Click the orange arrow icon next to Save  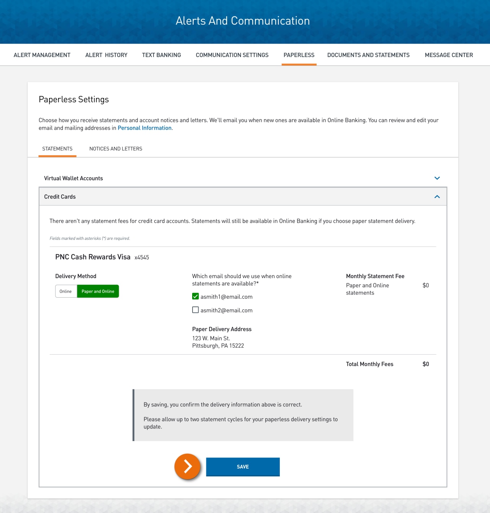187,467
